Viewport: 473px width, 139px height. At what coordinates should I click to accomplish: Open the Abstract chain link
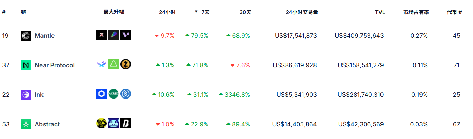pyautogui.click(x=47, y=124)
